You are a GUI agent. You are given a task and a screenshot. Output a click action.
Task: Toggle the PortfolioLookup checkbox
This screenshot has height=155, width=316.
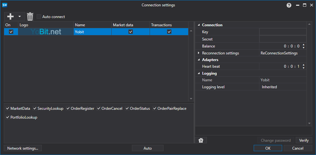pyautogui.click(x=8, y=117)
